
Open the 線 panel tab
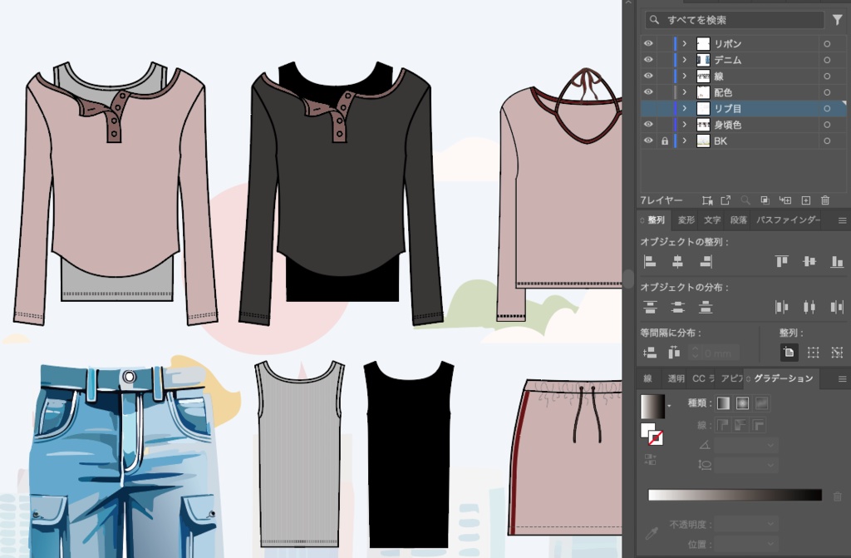pyautogui.click(x=647, y=378)
